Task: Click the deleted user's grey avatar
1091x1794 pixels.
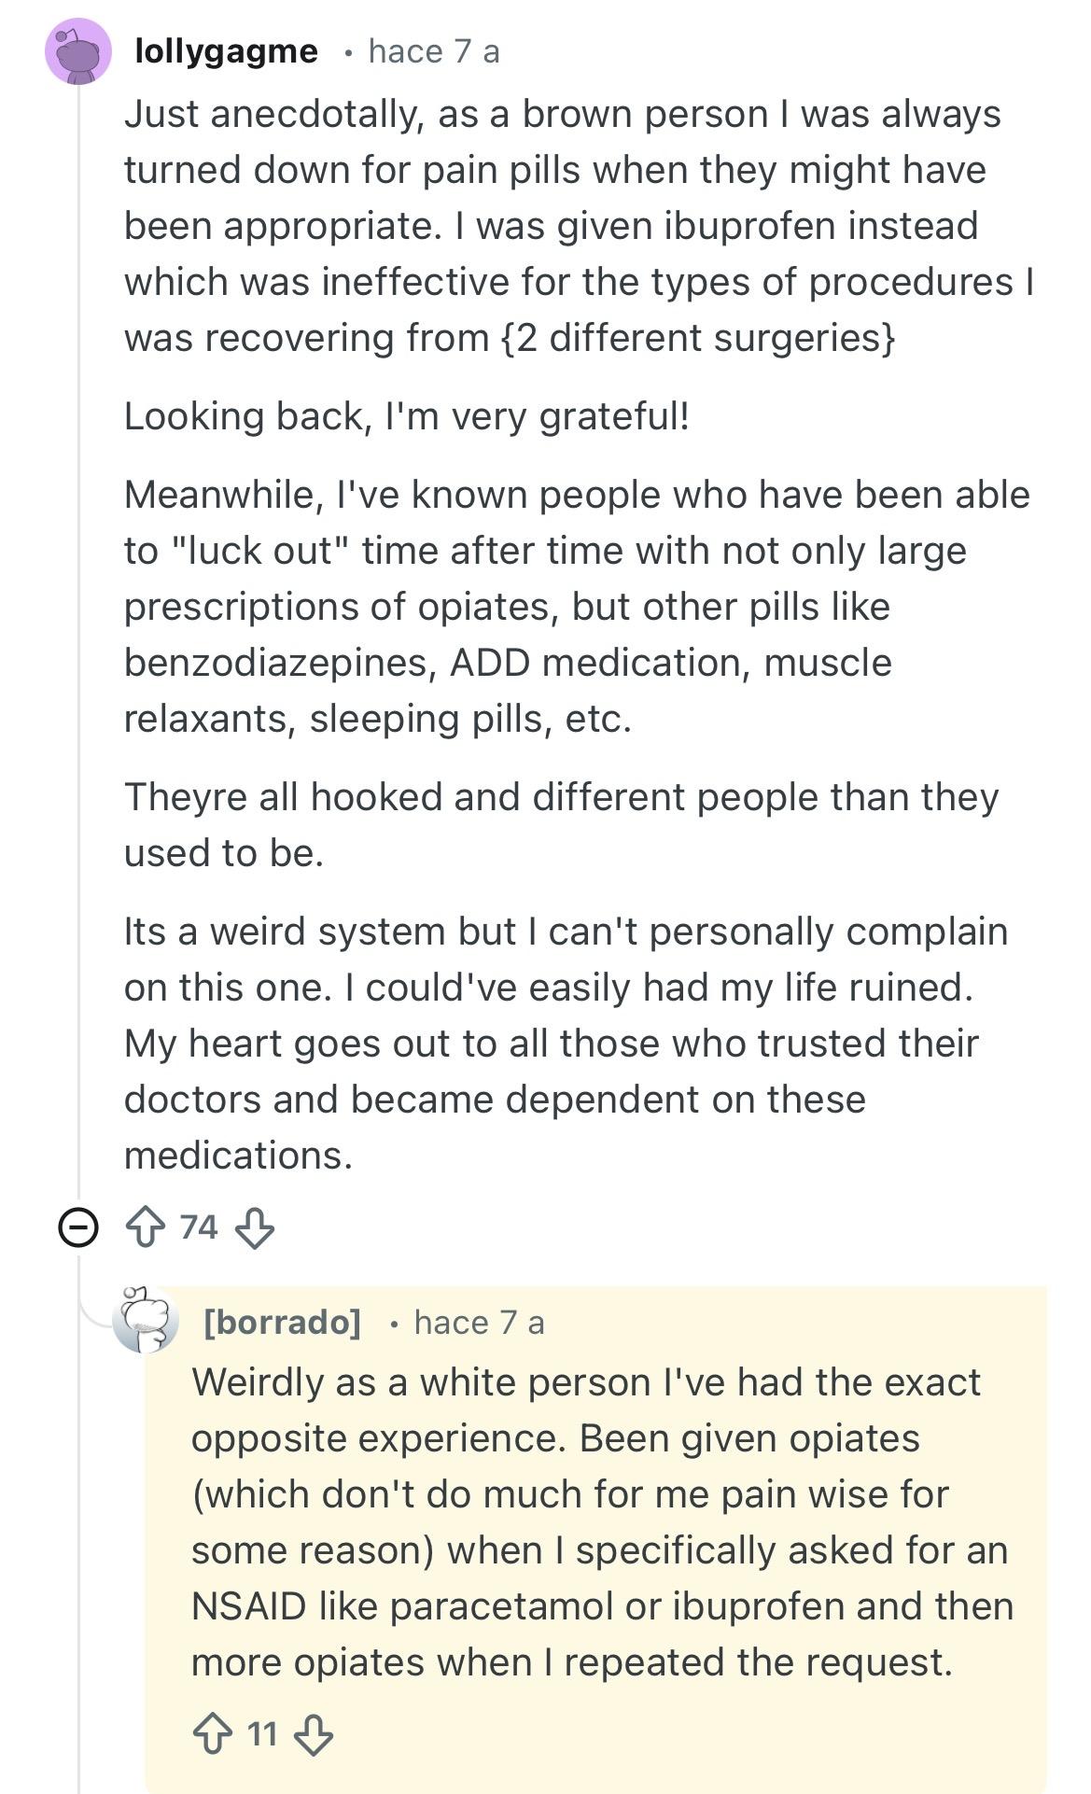Action: pyautogui.click(x=146, y=1320)
